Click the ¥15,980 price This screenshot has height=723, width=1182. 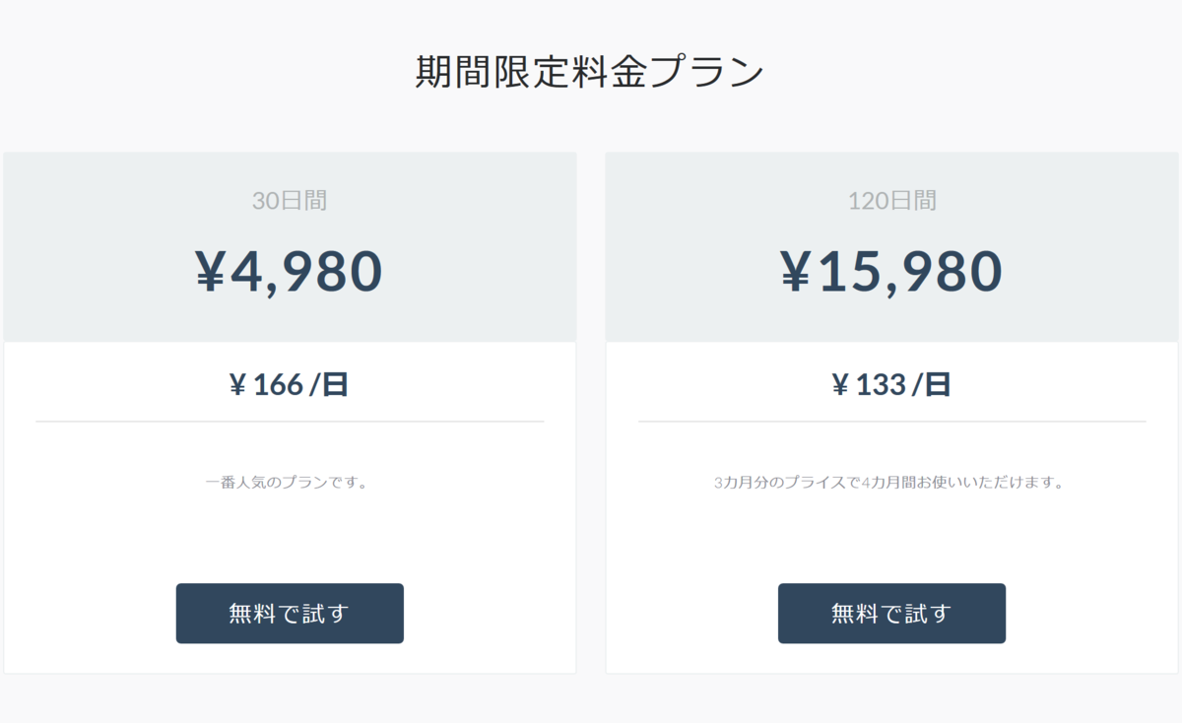891,272
